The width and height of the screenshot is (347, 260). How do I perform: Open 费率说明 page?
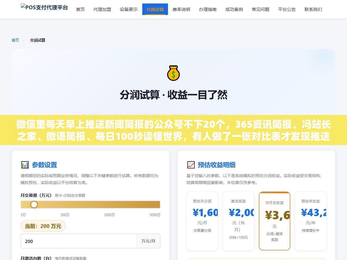[181, 9]
